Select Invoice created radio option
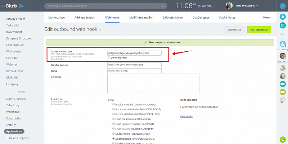The image size is (288, 144). [113, 104]
